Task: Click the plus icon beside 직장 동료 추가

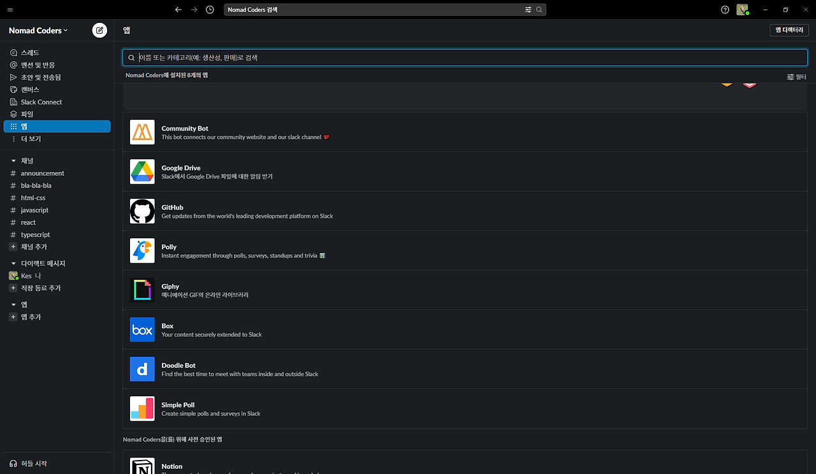Action: pos(13,288)
